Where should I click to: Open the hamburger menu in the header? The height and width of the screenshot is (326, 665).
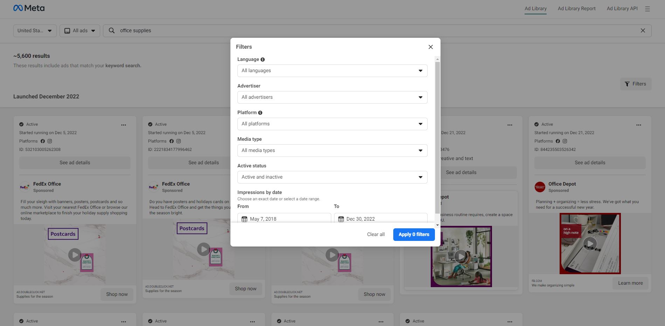pos(647,9)
